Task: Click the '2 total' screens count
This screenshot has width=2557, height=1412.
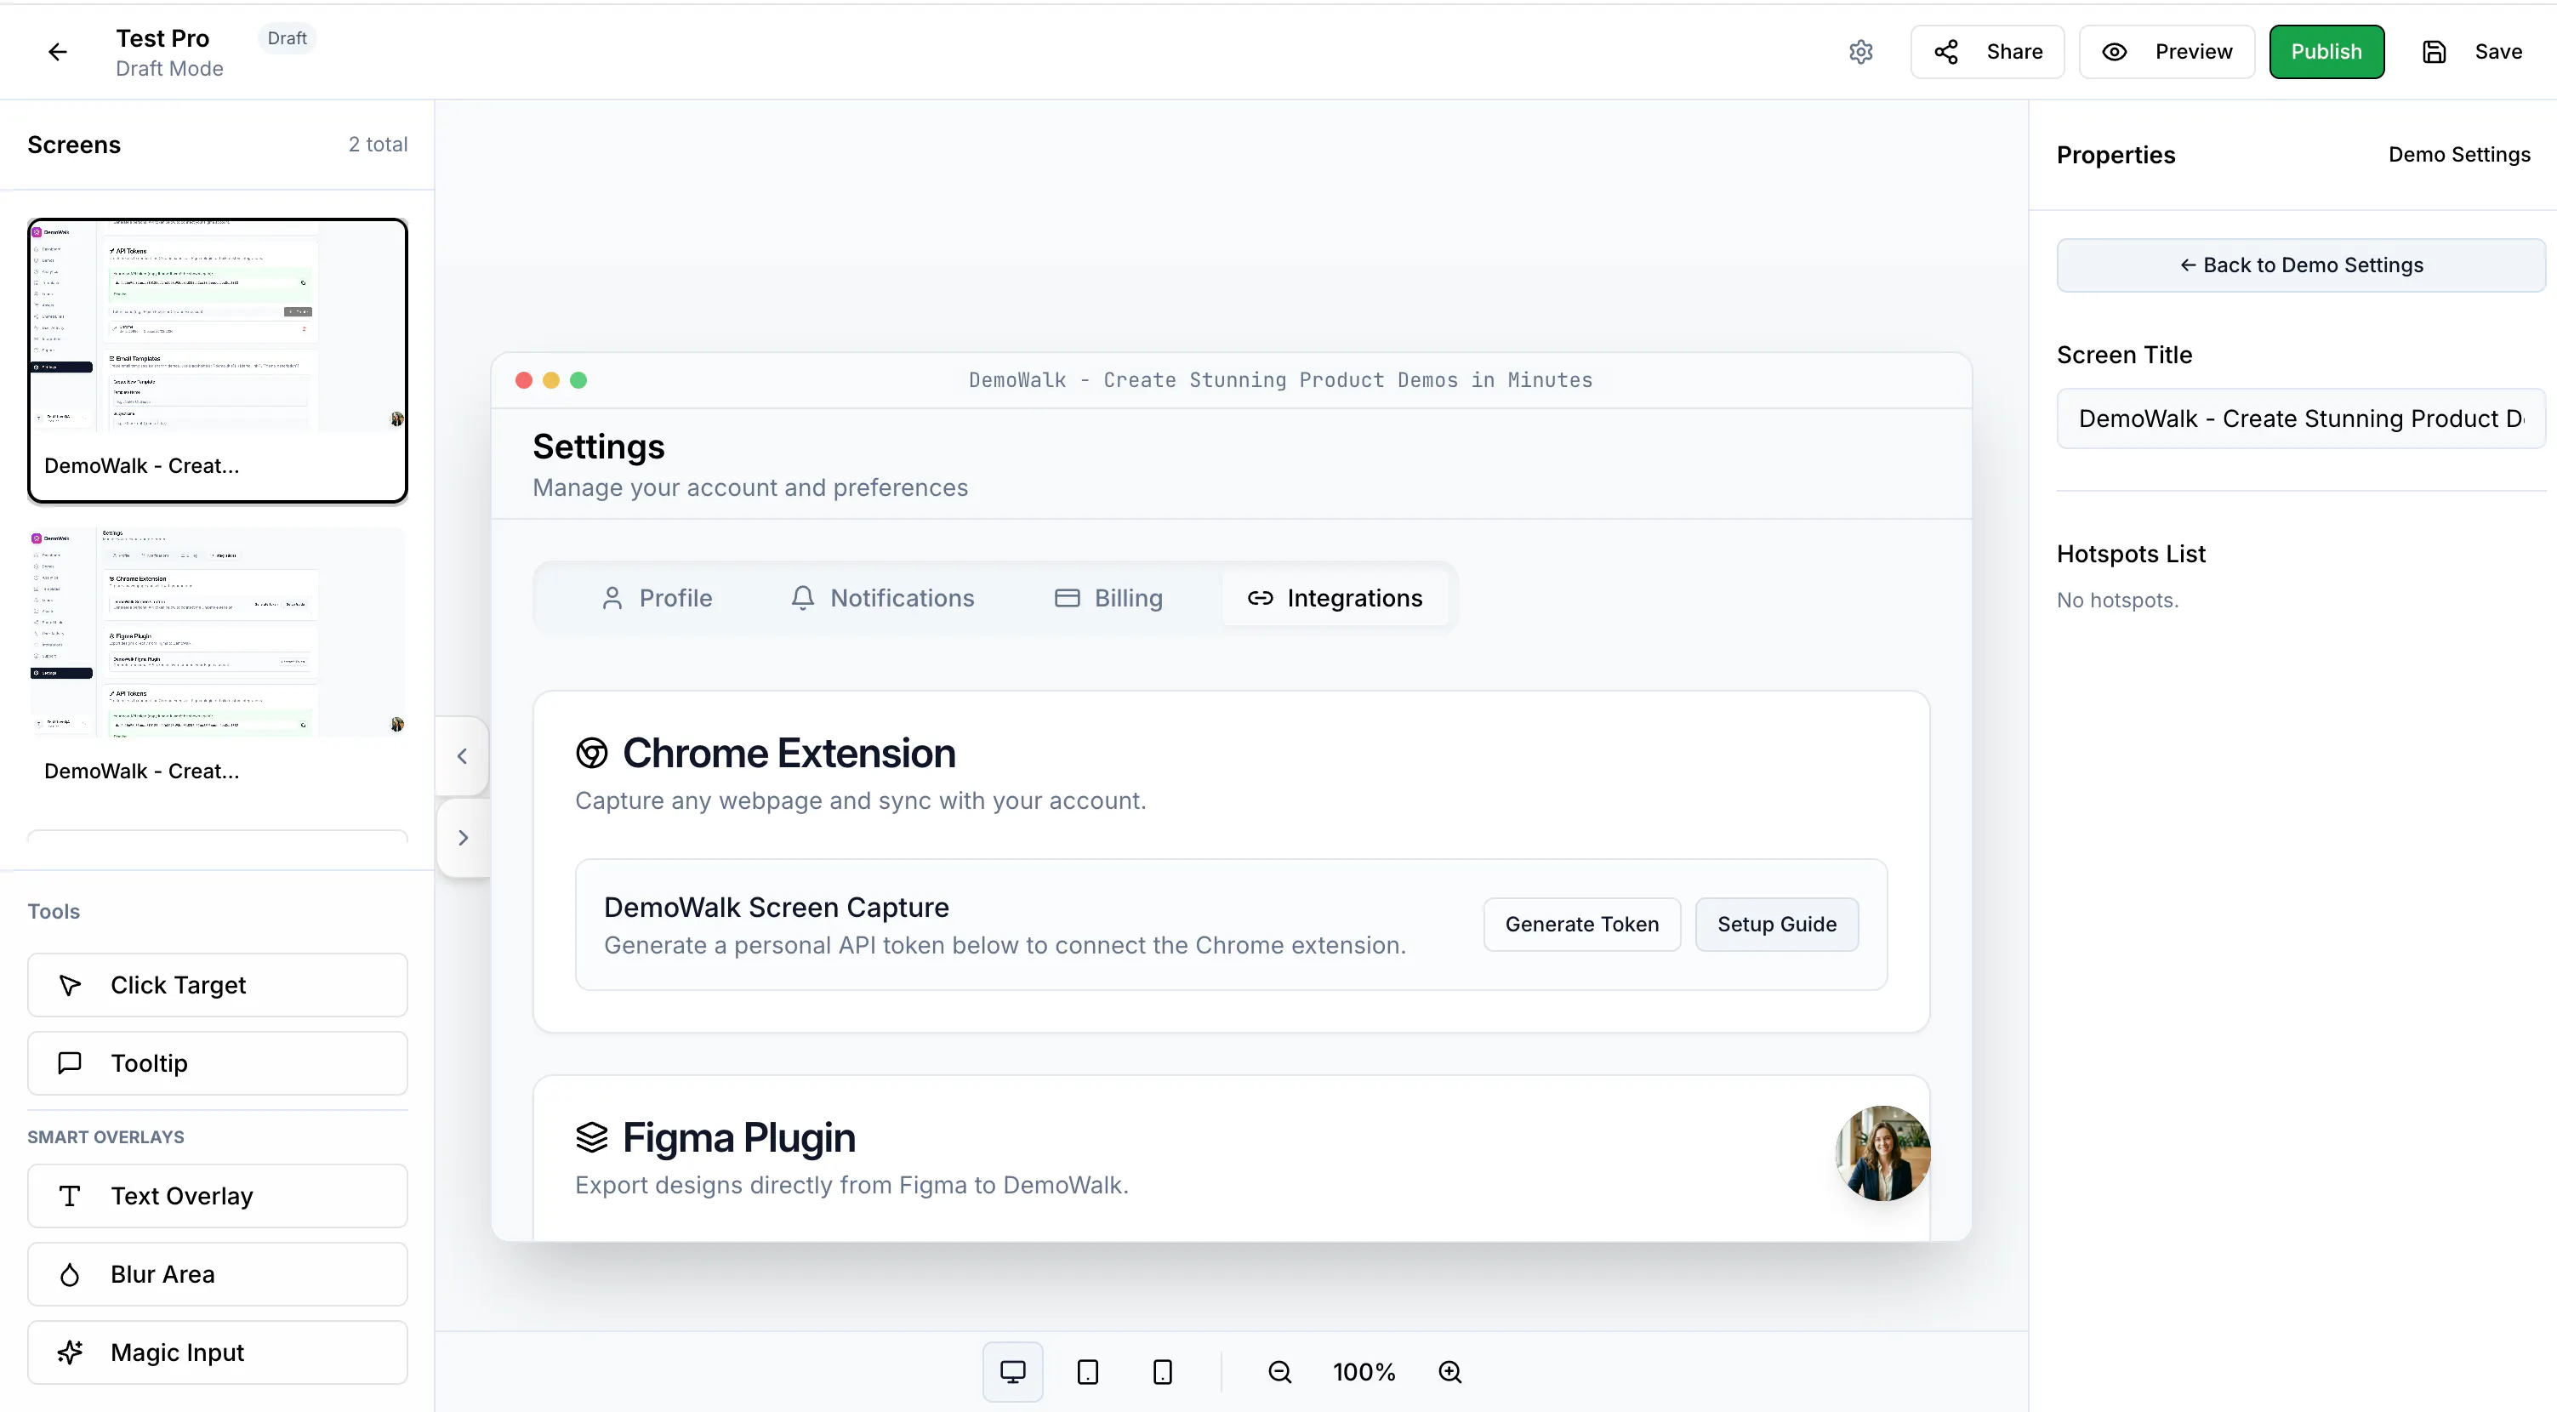Action: pyautogui.click(x=377, y=145)
